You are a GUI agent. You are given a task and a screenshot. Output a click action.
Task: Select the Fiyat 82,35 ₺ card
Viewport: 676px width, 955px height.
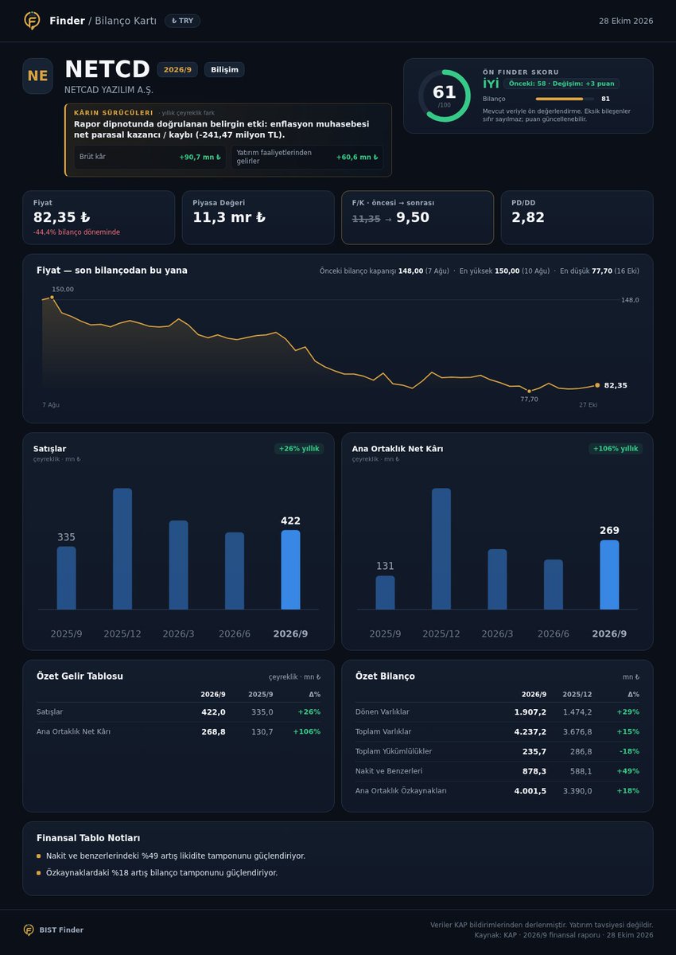point(99,217)
